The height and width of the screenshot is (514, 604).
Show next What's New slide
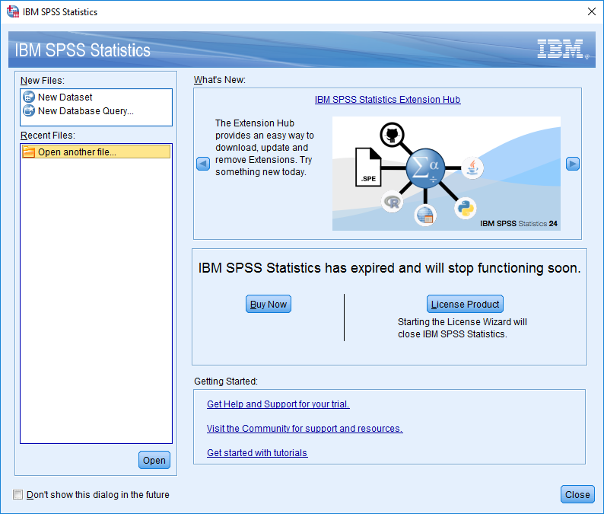[572, 164]
